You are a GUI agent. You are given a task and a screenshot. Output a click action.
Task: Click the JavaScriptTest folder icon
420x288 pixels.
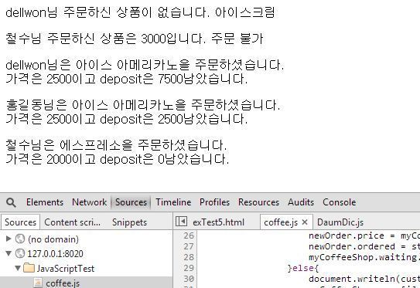click(x=29, y=268)
